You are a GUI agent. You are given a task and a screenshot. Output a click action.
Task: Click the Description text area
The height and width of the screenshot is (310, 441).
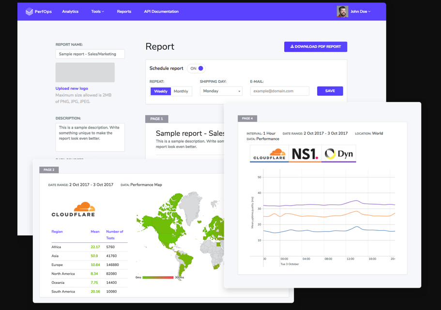pos(90,137)
